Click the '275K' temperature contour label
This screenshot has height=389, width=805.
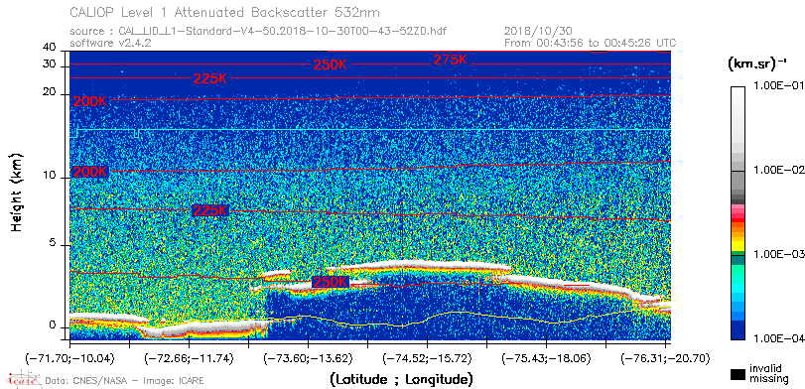click(x=451, y=60)
